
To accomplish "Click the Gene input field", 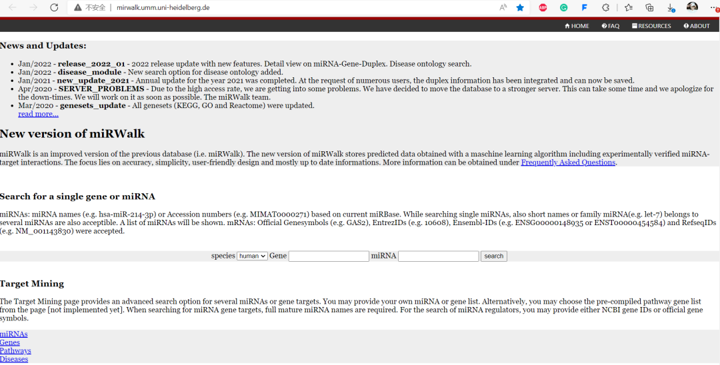I will pyautogui.click(x=329, y=256).
